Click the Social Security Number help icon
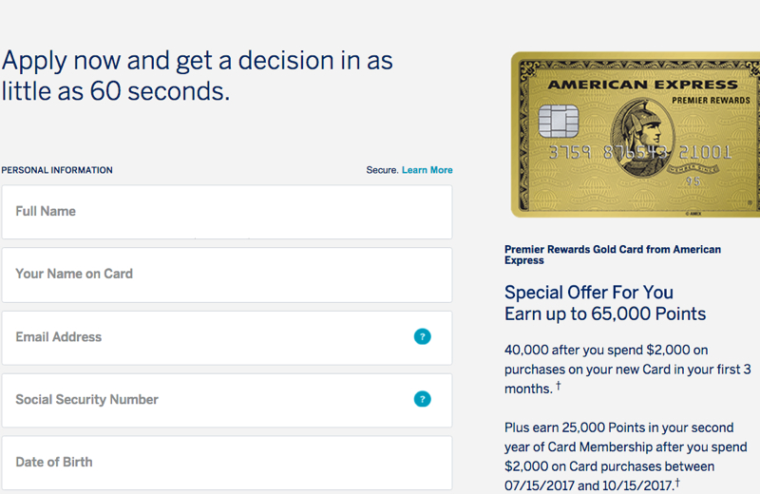 coord(422,399)
